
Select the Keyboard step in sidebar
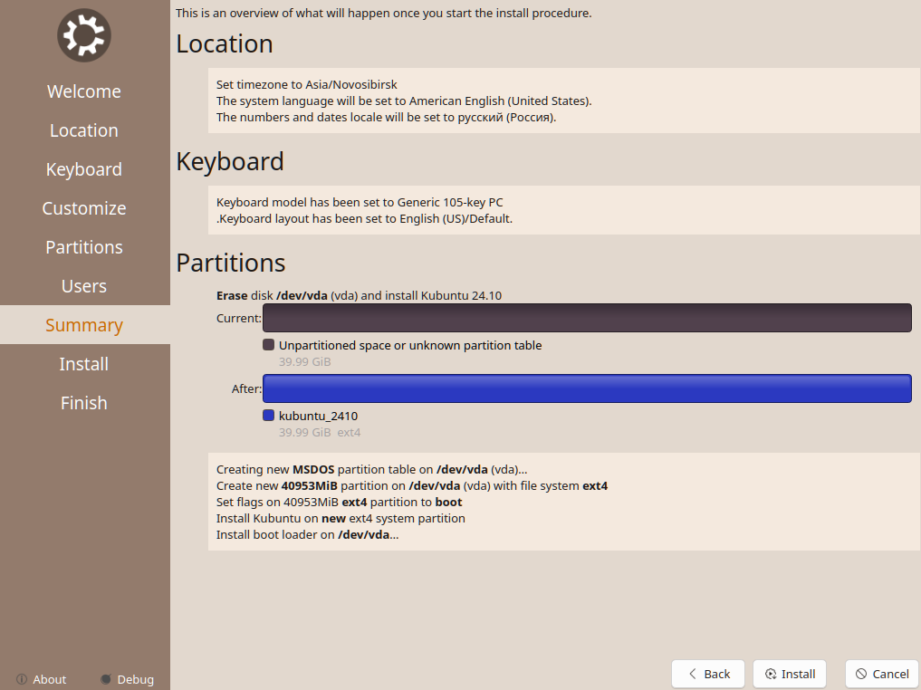(x=84, y=169)
